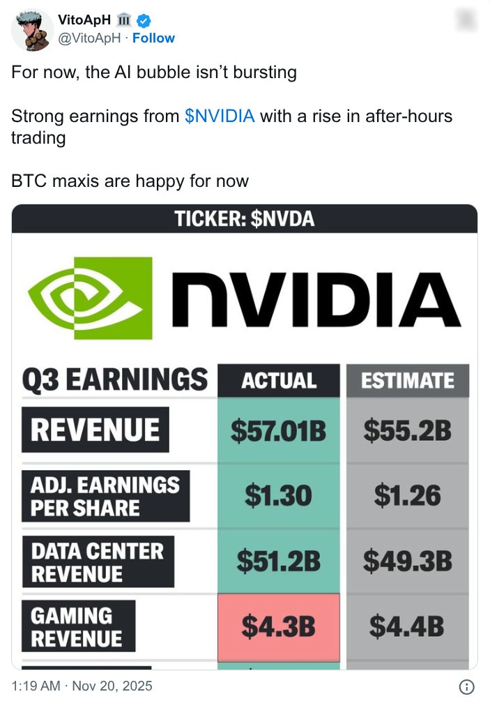Screen dimensions: 490x701
Task: Click the $57.01B revenue figure
Action: pyautogui.click(x=278, y=430)
